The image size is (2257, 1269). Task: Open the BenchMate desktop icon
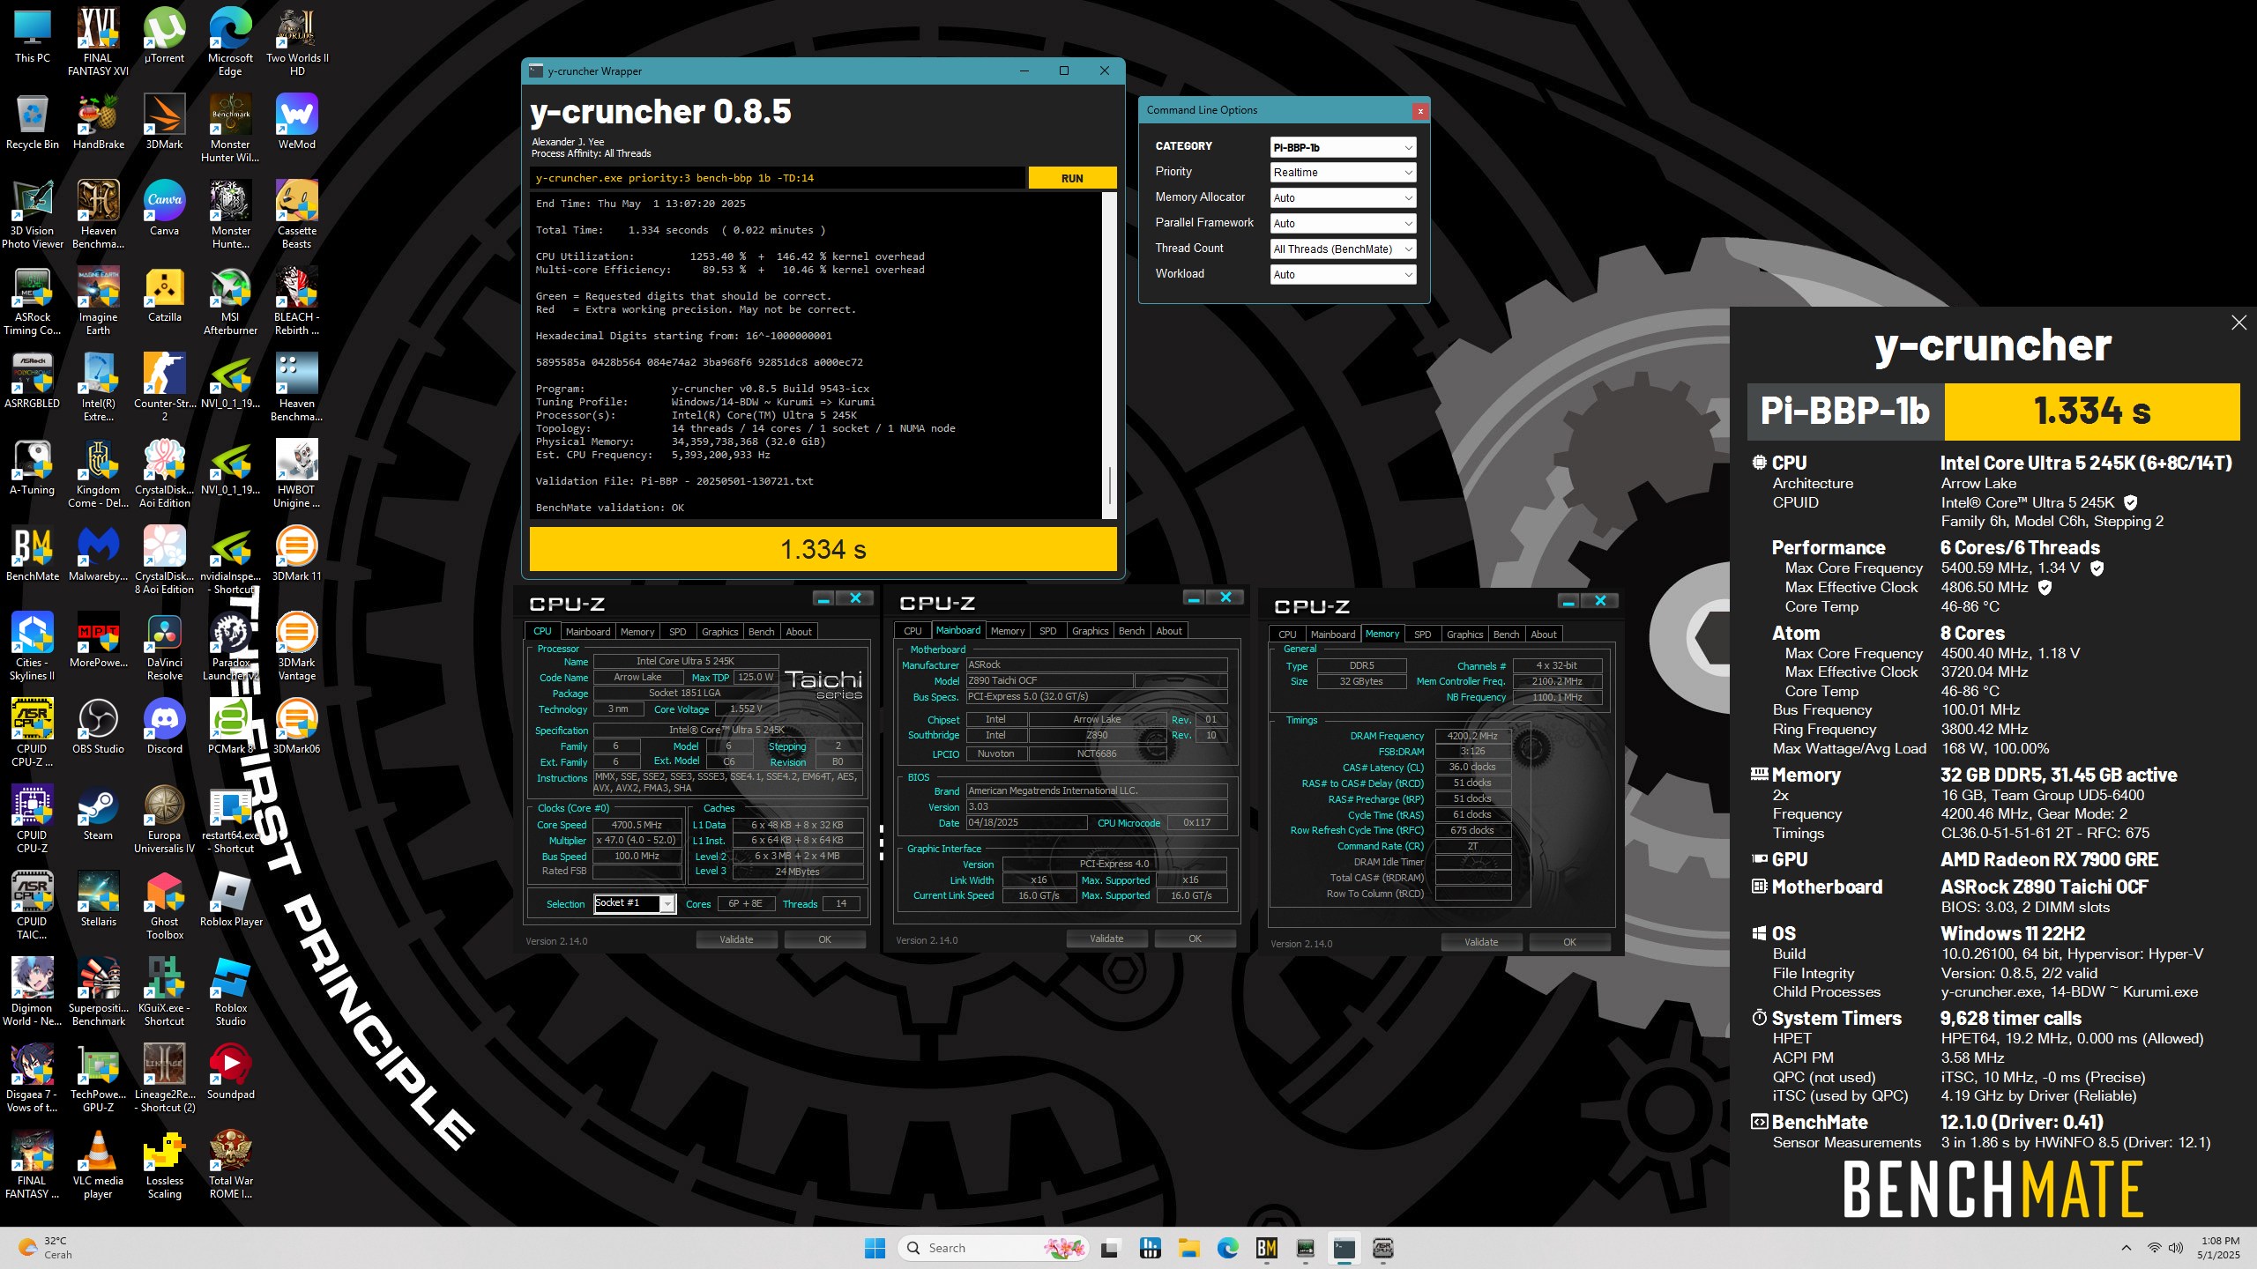point(33,554)
